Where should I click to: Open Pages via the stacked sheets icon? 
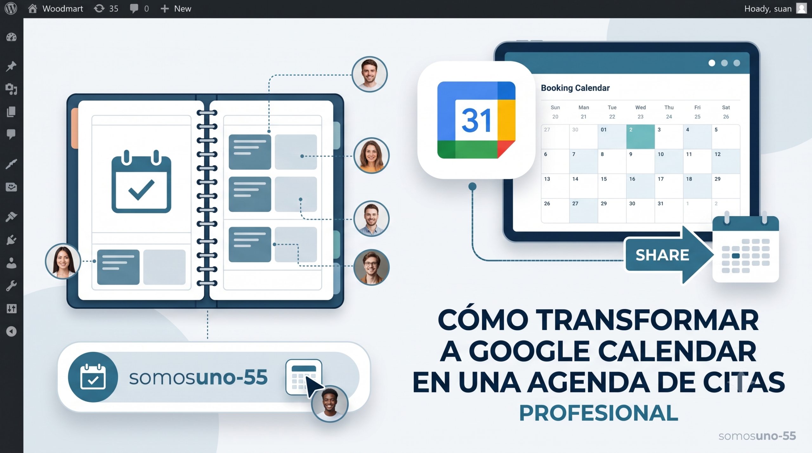click(11, 112)
